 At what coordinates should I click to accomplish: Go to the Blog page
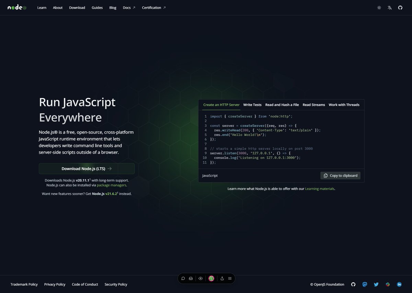pos(113,8)
